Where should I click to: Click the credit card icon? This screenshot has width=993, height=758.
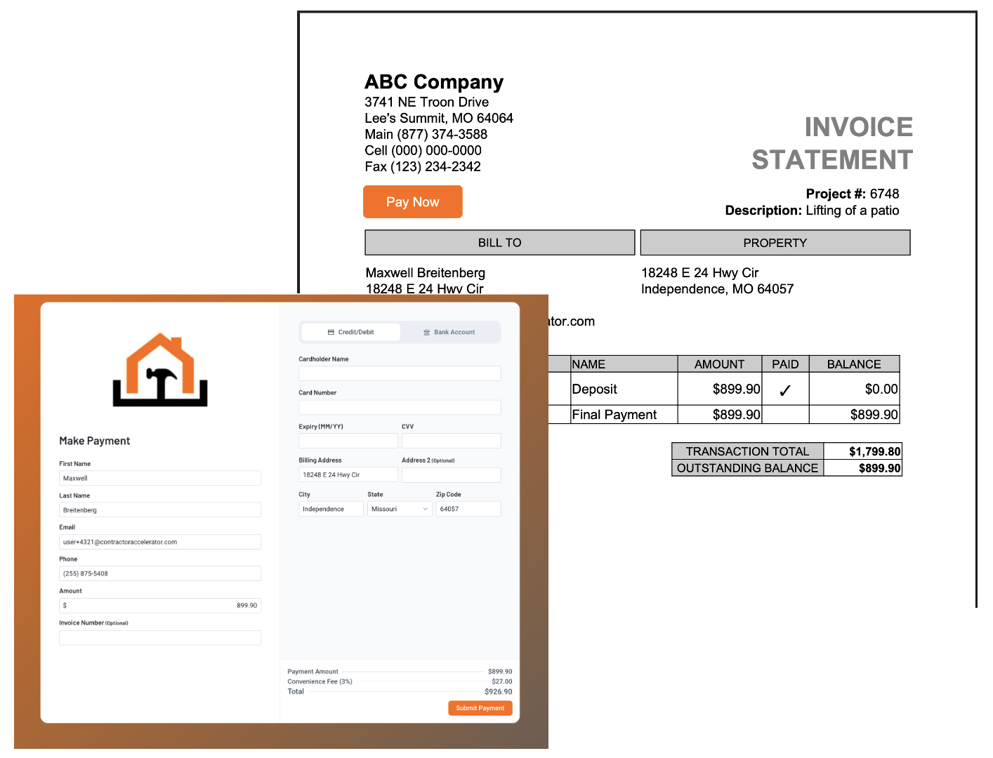[331, 332]
